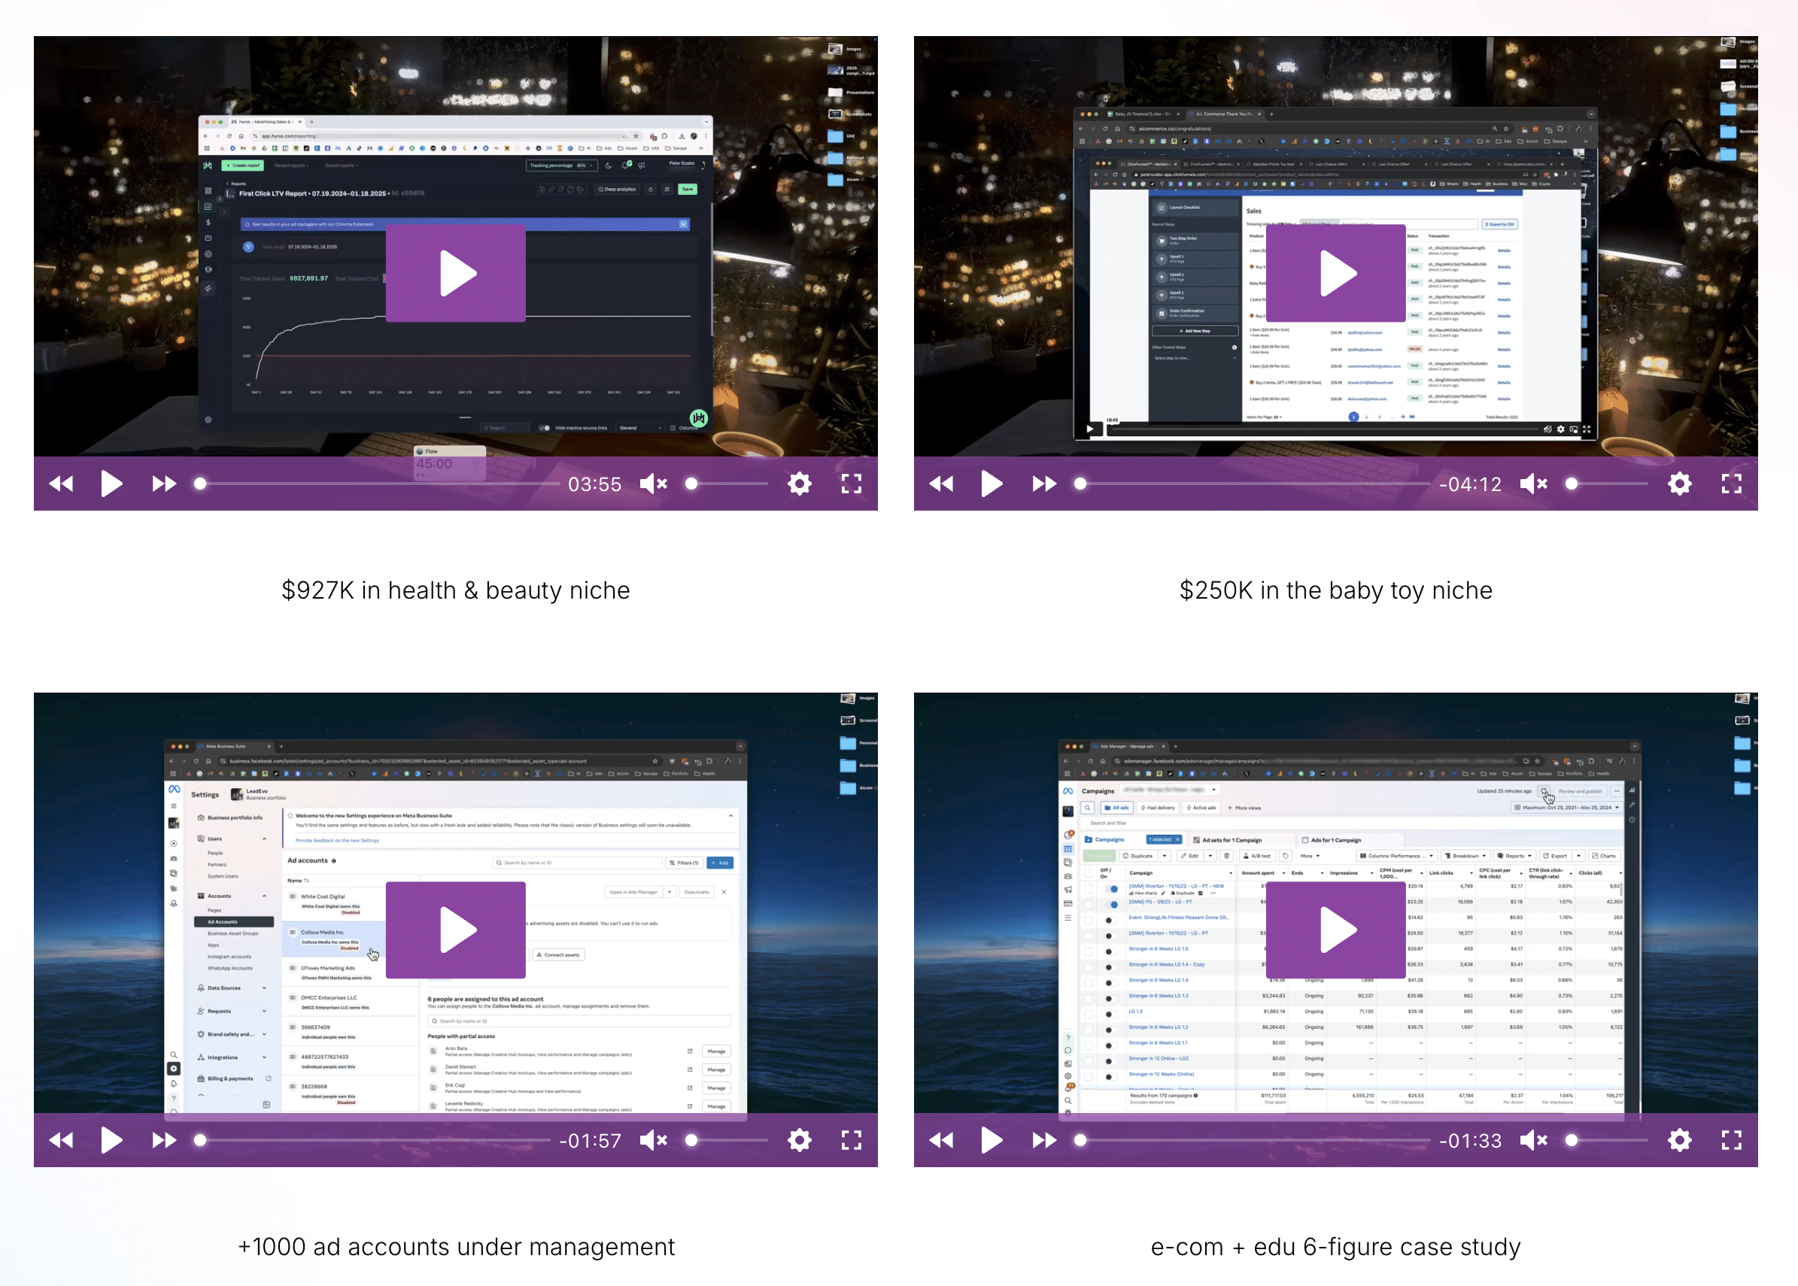Adjust volume slider on ad accounts video
The width and height of the screenshot is (1798, 1286).
[x=729, y=1140]
